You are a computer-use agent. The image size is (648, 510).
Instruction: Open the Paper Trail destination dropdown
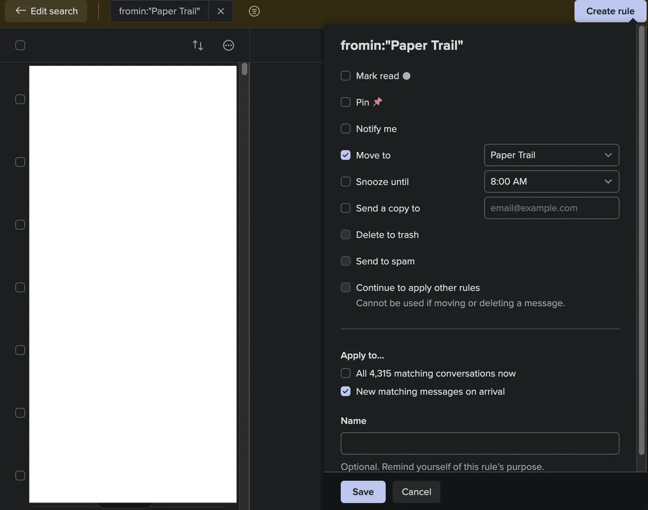tap(551, 155)
